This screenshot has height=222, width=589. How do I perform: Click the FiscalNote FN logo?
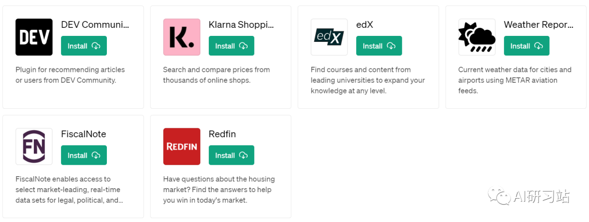[34, 146]
